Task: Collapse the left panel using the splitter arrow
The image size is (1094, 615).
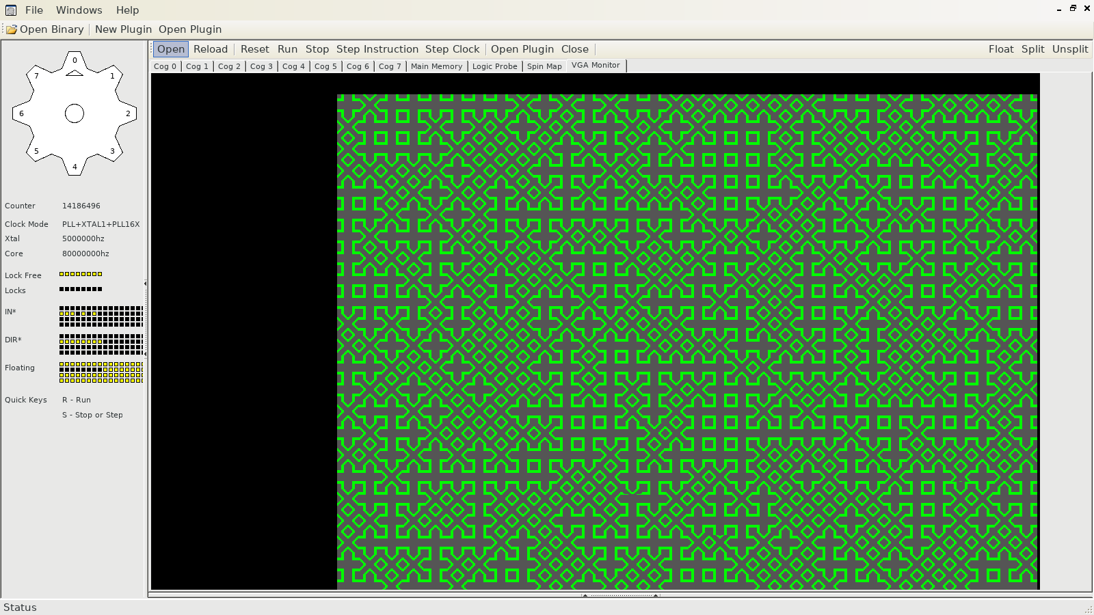Action: [145, 284]
